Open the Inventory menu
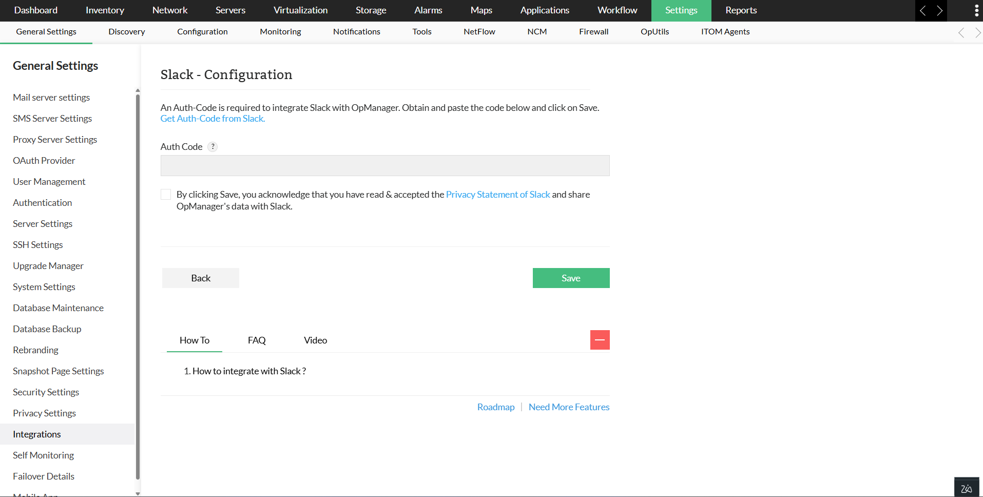This screenshot has width=983, height=497. [x=105, y=10]
